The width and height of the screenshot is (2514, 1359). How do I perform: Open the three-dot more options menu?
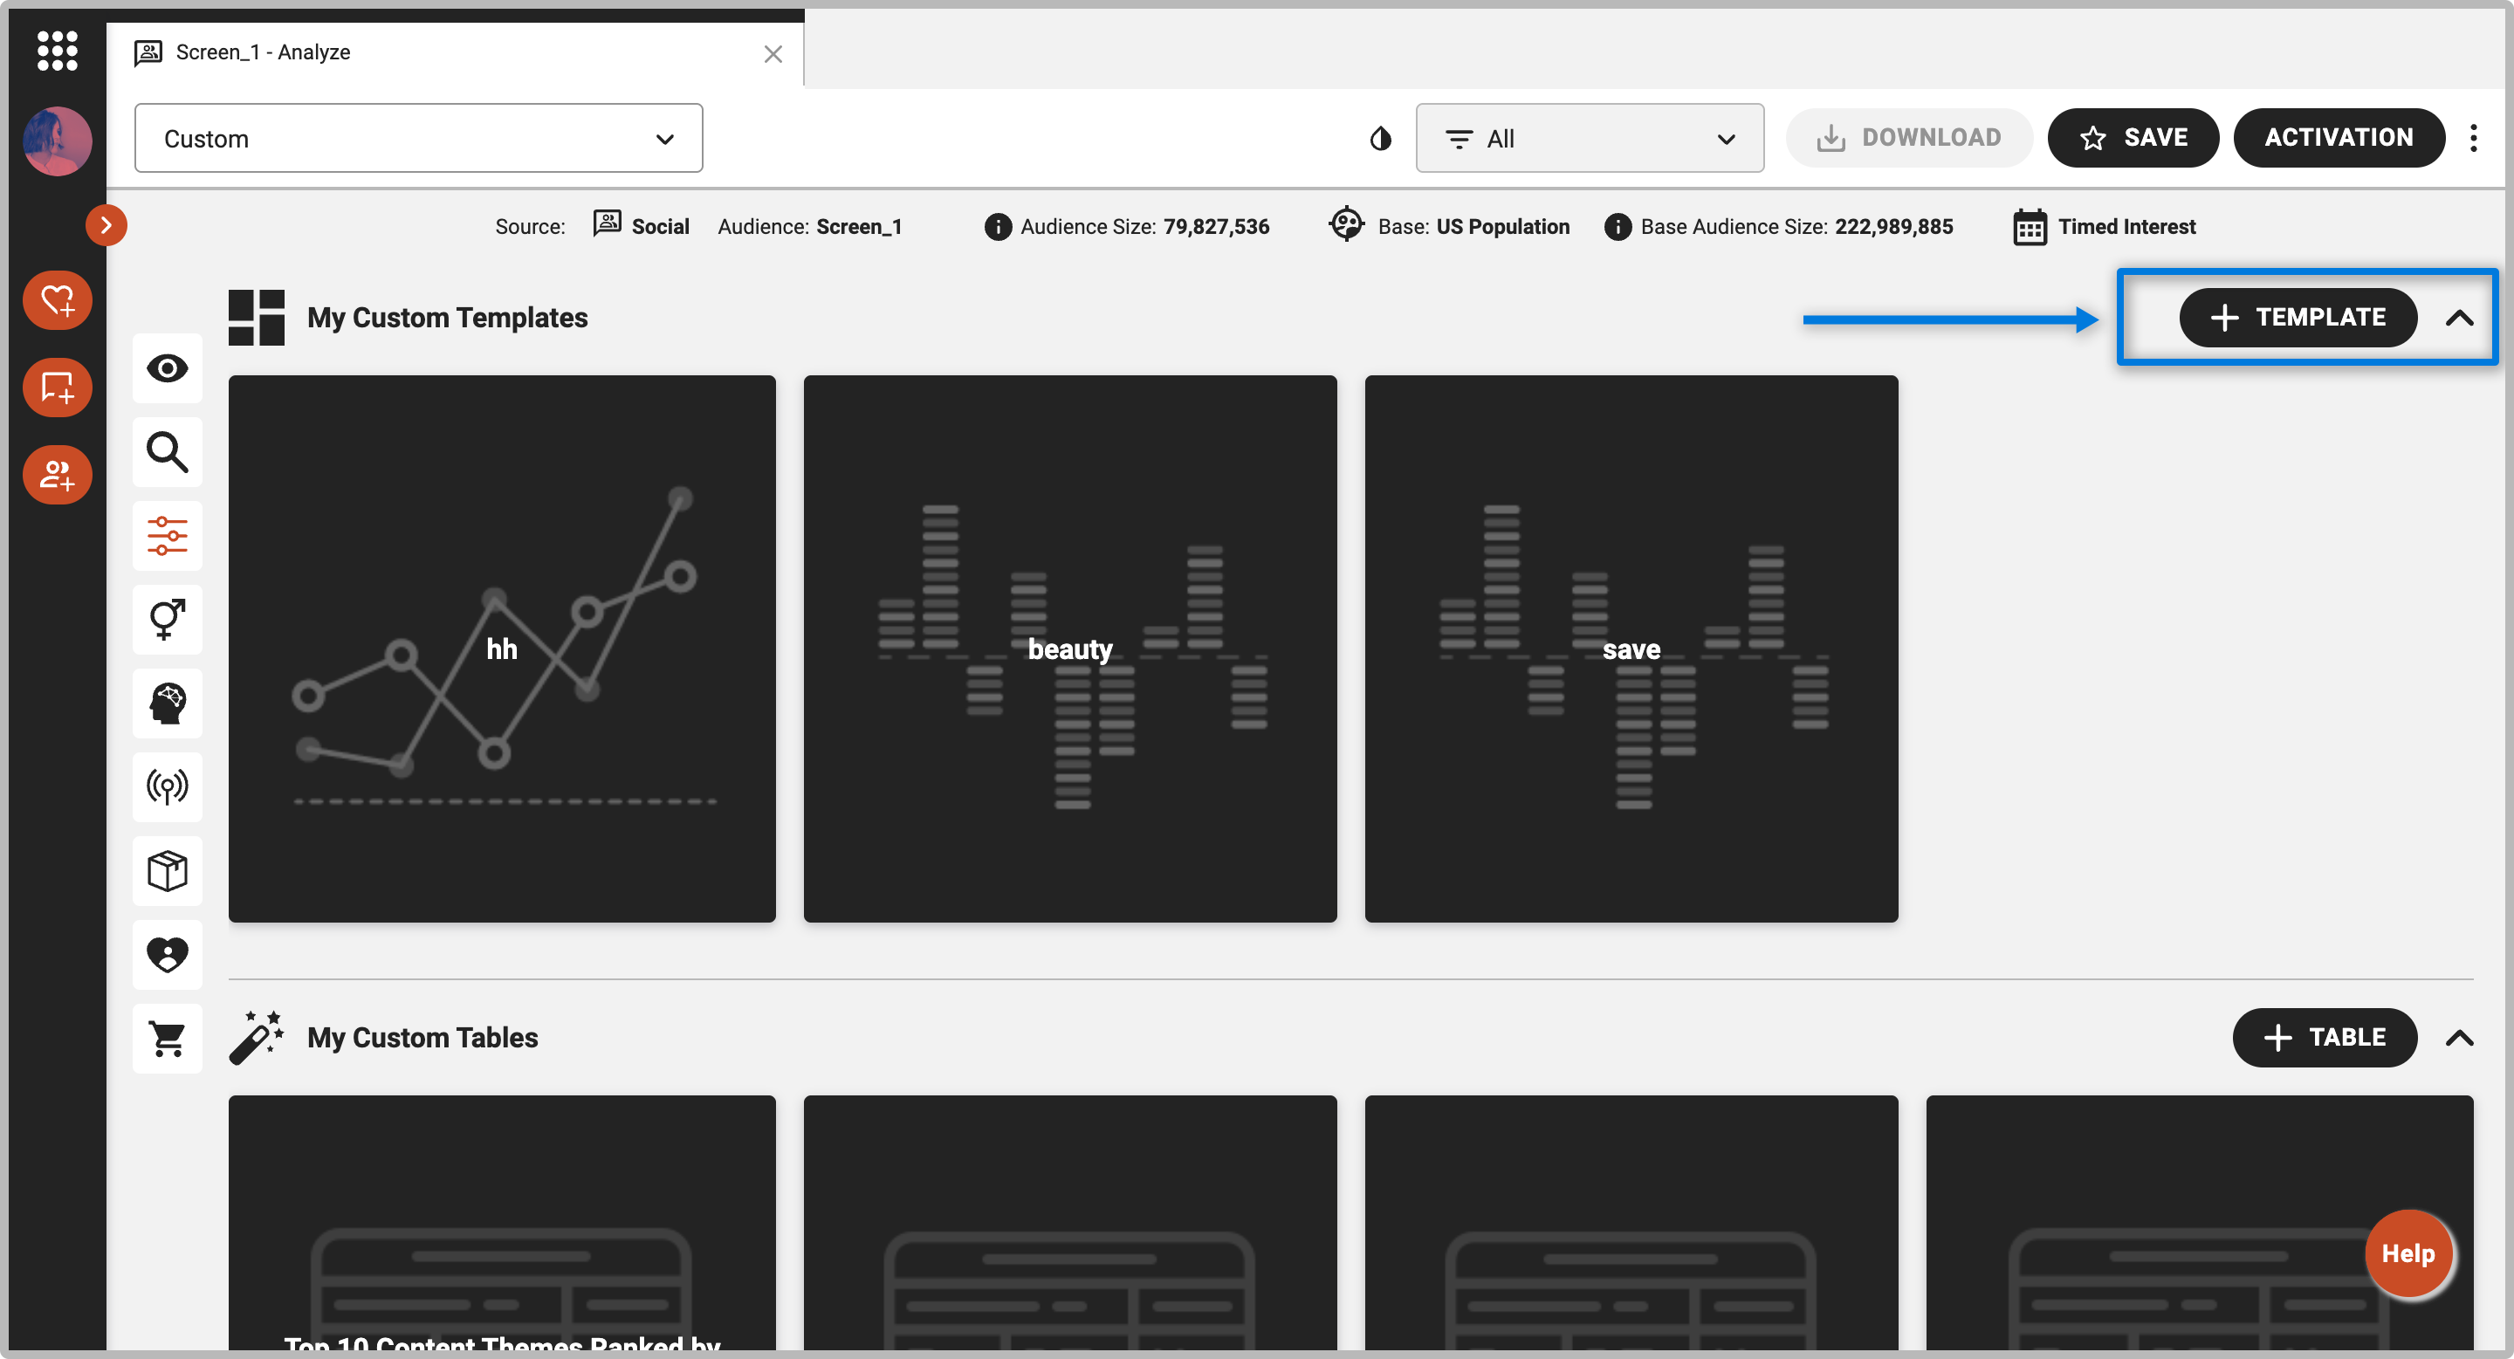click(x=2472, y=139)
